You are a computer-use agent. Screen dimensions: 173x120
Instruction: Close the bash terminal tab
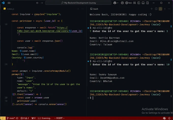tap(165, 9)
